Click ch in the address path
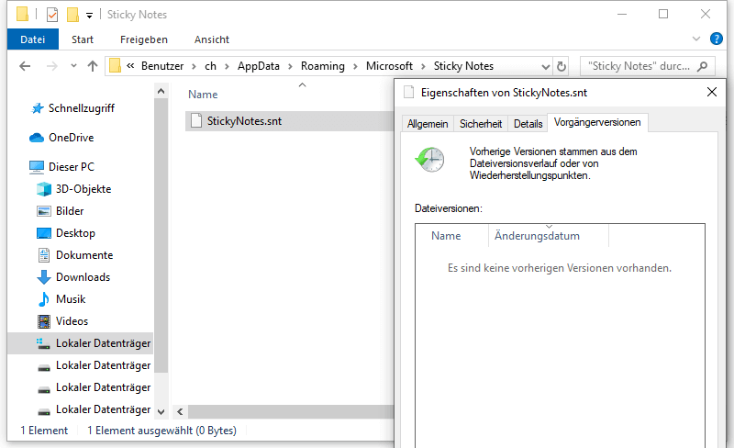This screenshot has width=734, height=448. coord(211,66)
